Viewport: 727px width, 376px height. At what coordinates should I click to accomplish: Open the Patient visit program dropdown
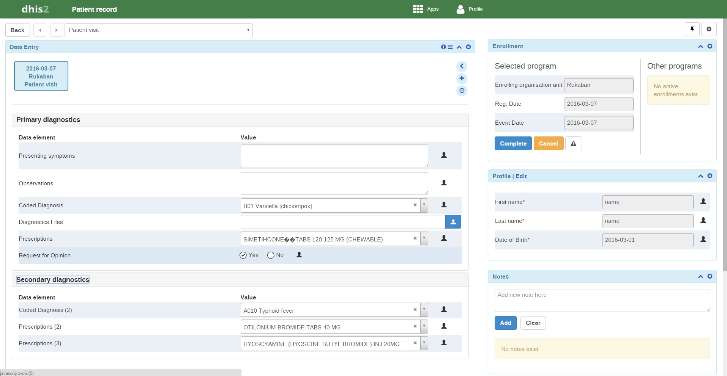click(x=158, y=30)
